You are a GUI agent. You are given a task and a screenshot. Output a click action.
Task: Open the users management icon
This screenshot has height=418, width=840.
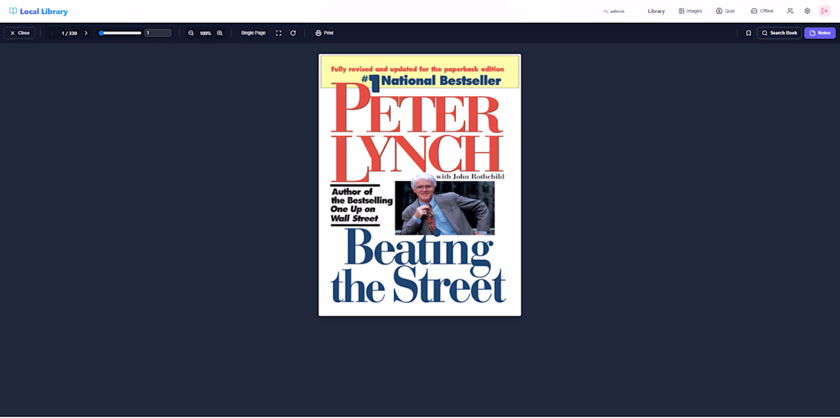790,11
